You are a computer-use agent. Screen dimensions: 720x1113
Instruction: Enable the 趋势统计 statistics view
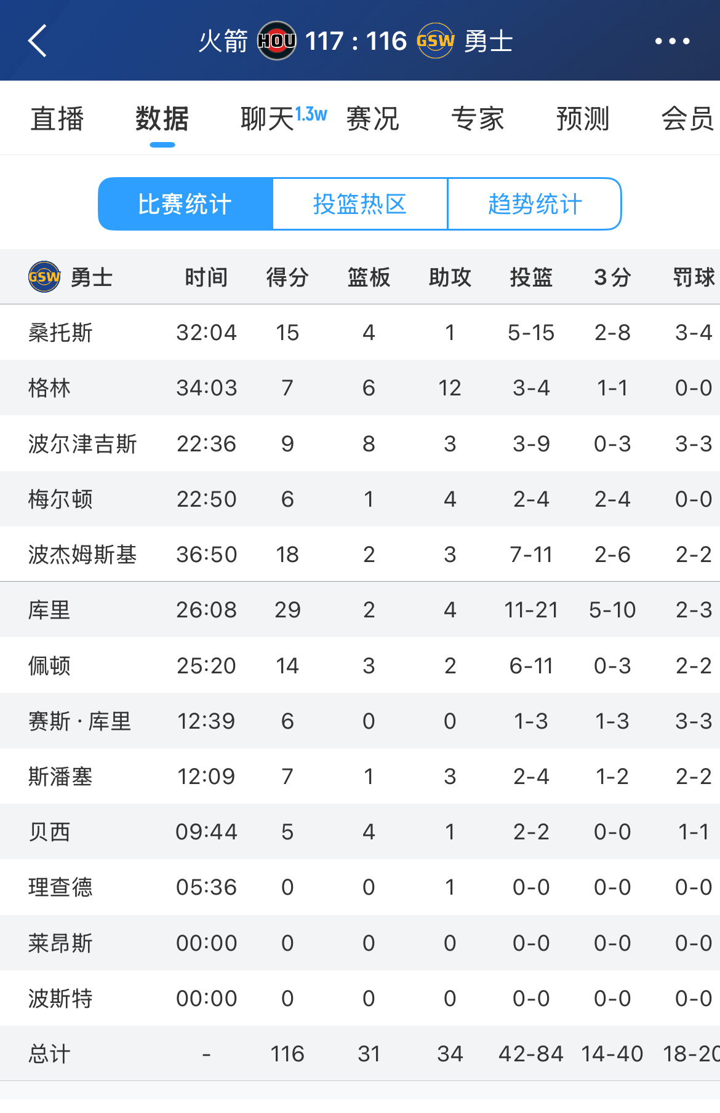click(534, 204)
